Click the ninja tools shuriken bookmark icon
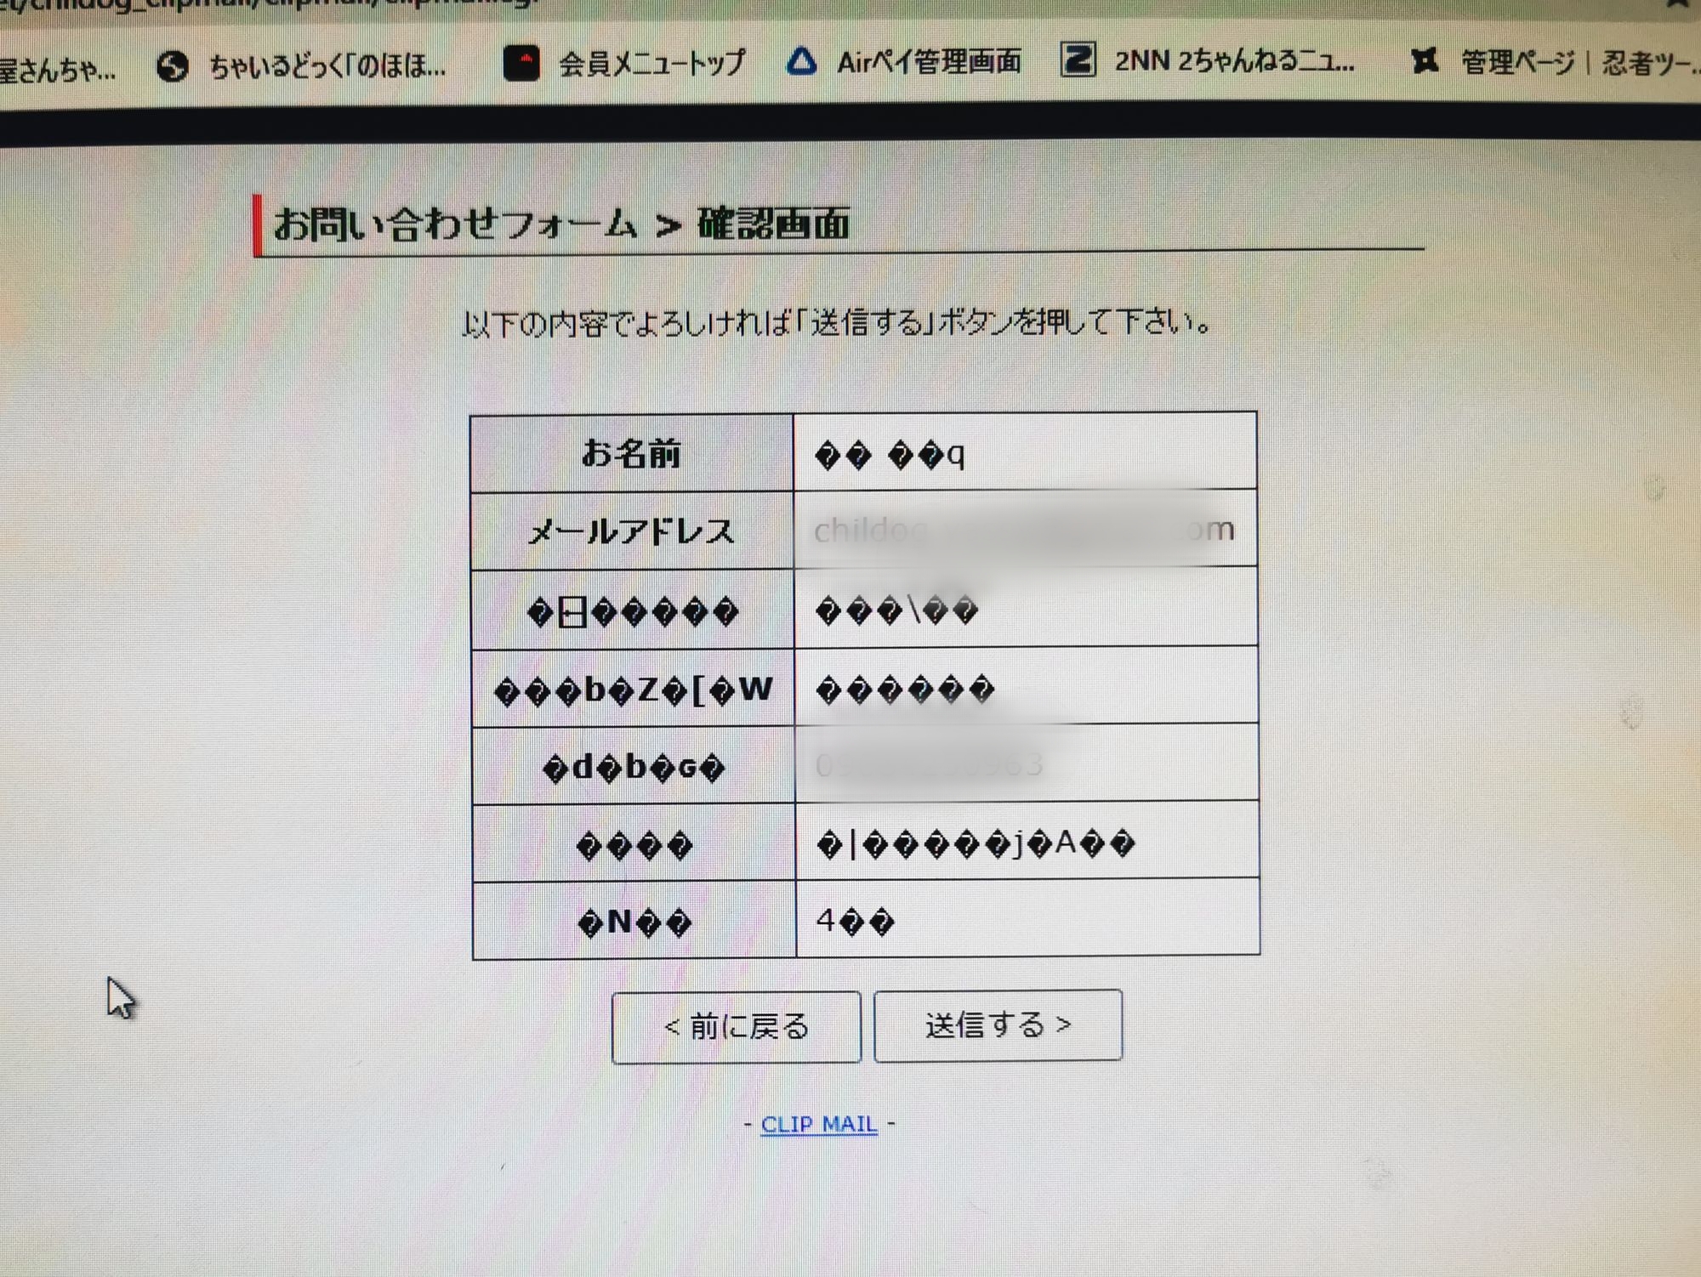The height and width of the screenshot is (1277, 1701). 1425,60
